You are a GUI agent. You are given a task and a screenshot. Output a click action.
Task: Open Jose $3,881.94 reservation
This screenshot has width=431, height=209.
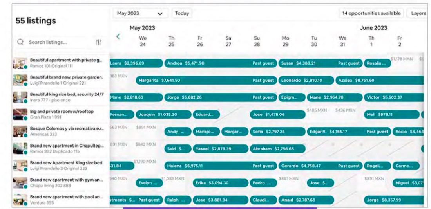coord(221,200)
